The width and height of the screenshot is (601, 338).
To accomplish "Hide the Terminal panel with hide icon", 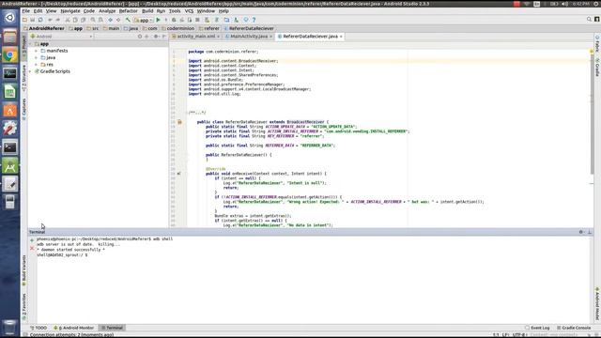I will pyautogui.click(x=590, y=232).
